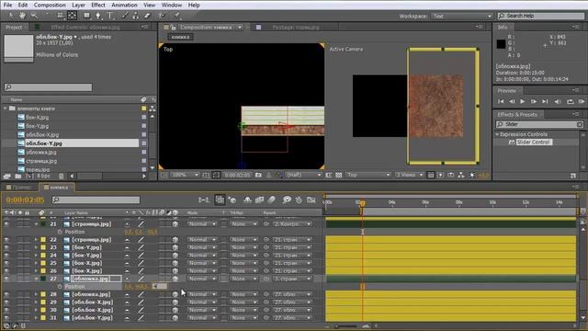588x331 pixels.
Task: Click viewer timecode 0:00:02:05 button
Action: point(237,175)
